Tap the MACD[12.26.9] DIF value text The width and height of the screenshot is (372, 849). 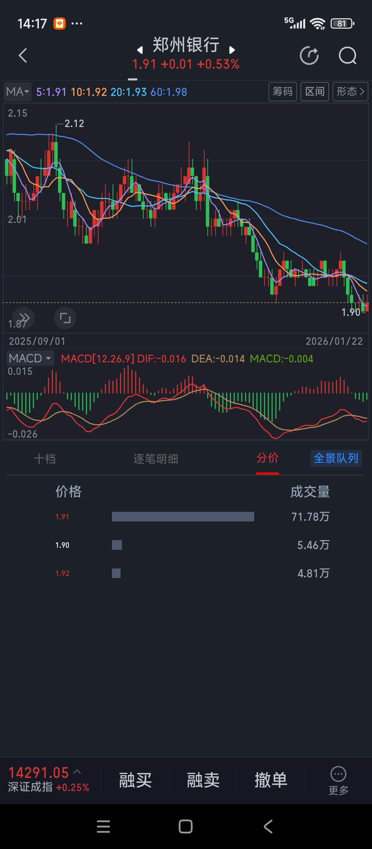tap(123, 359)
